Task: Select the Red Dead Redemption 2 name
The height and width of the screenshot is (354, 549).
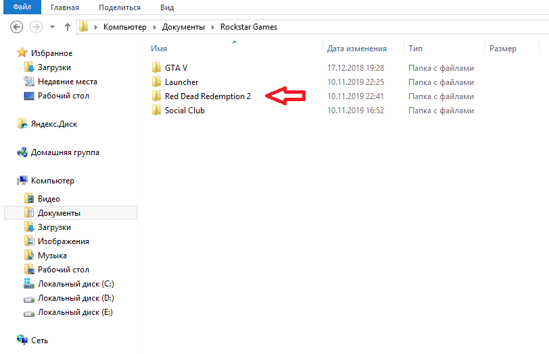Action: 208,96
